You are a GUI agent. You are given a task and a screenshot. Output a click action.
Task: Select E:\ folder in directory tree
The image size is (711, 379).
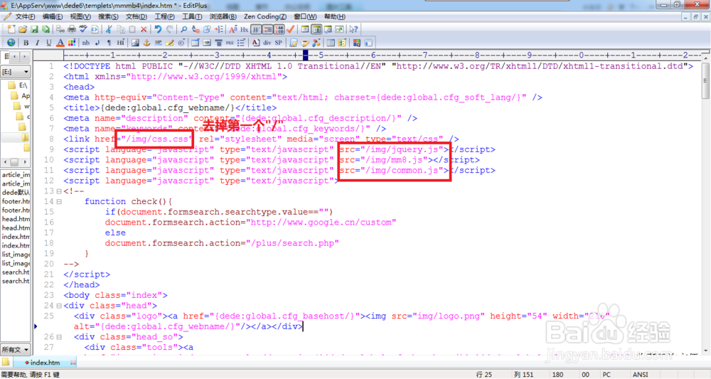click(19, 85)
